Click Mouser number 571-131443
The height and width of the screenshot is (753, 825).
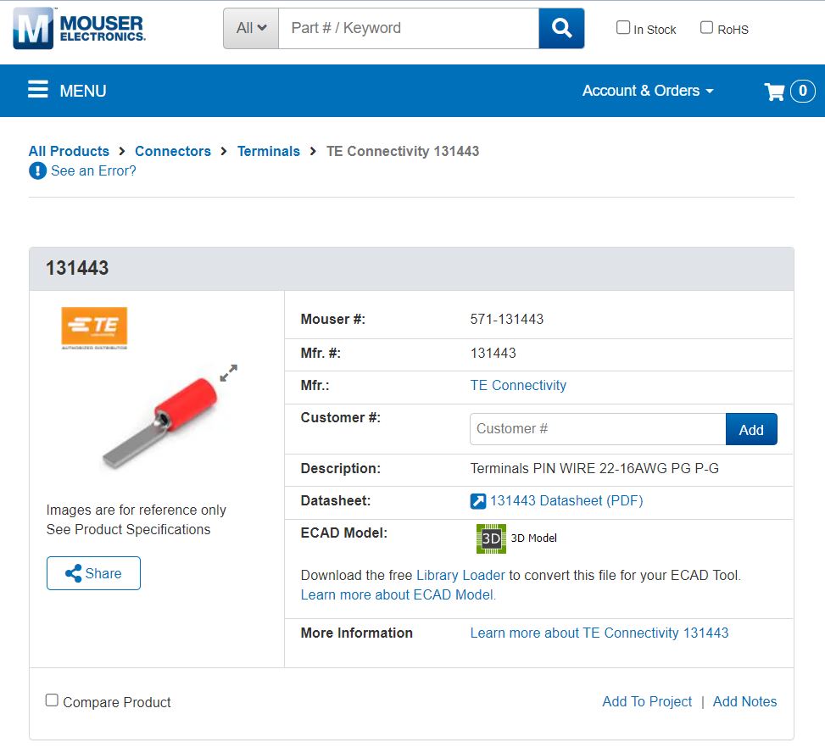[507, 319]
